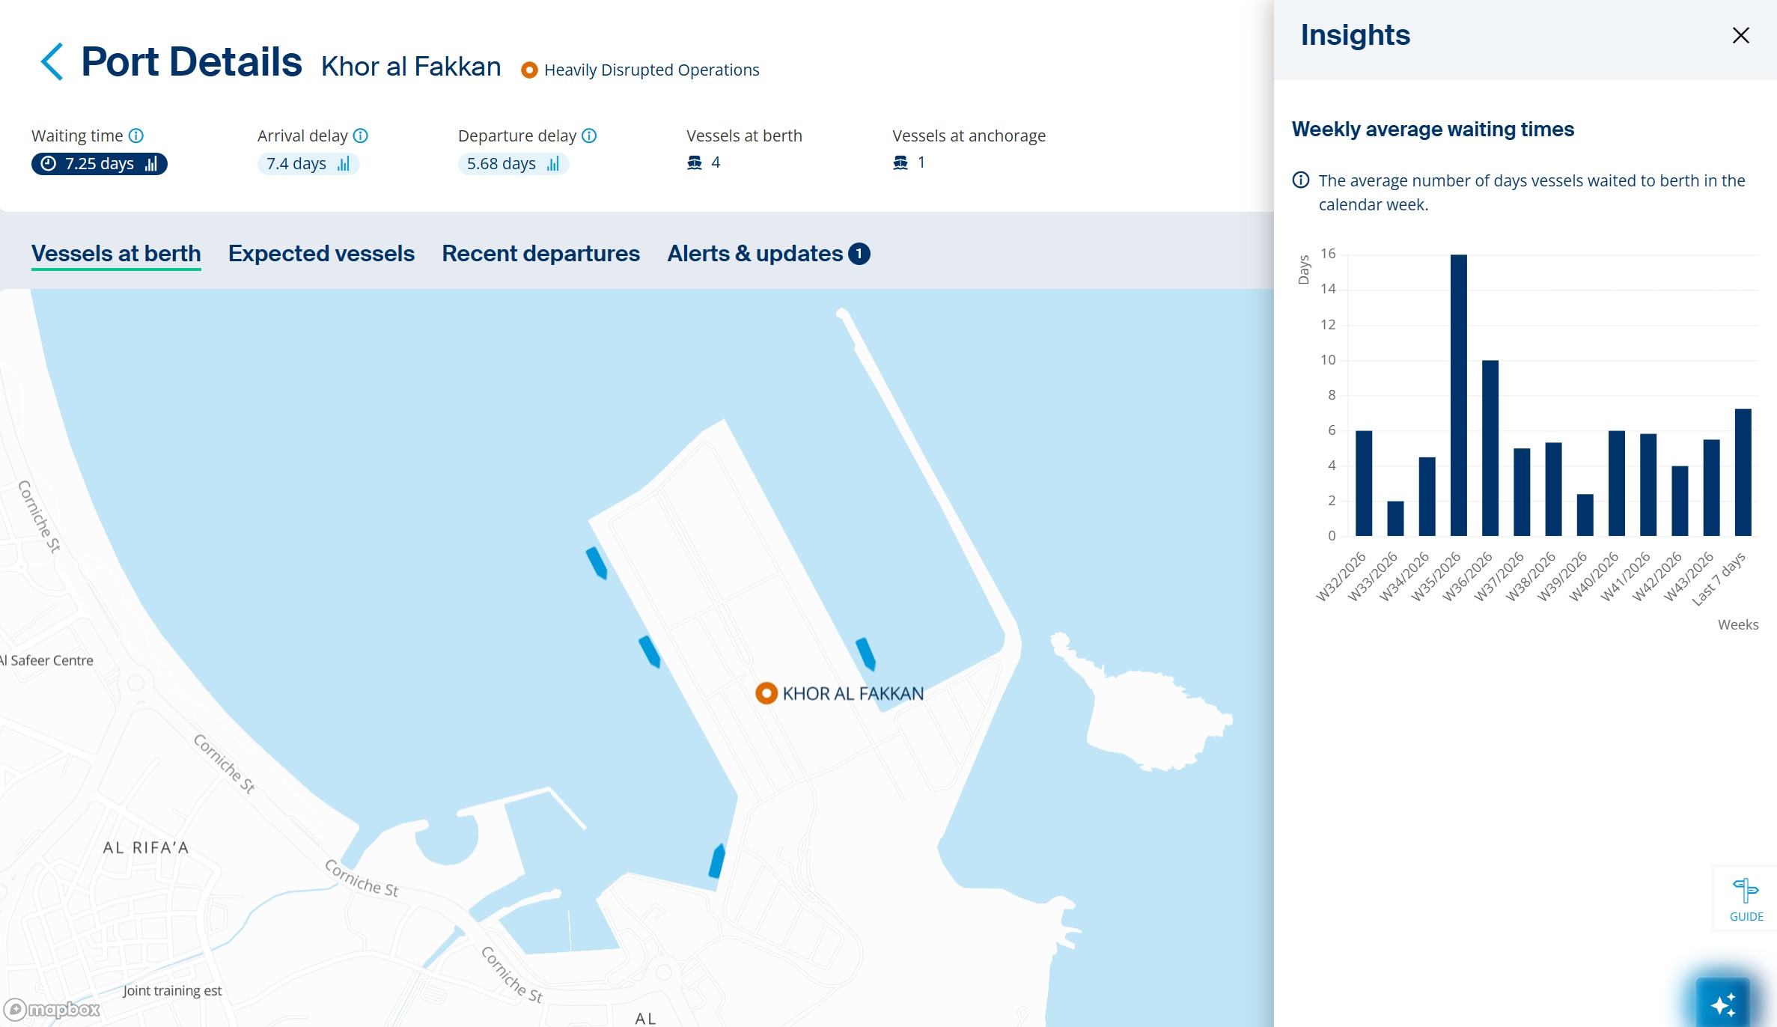Click the Weekly average waiting times heading

[x=1433, y=129]
